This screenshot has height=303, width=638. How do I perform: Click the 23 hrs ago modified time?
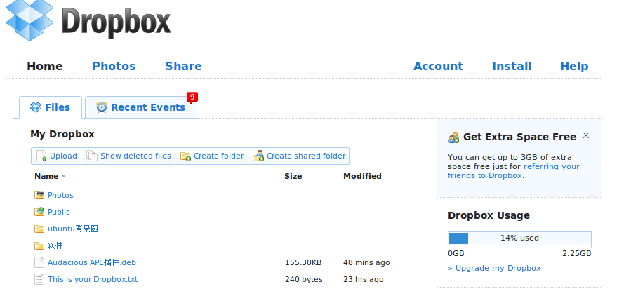point(363,279)
